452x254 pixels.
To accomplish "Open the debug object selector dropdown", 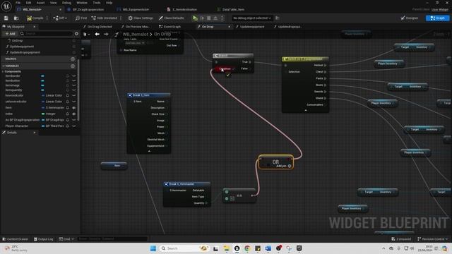I will (252, 18).
